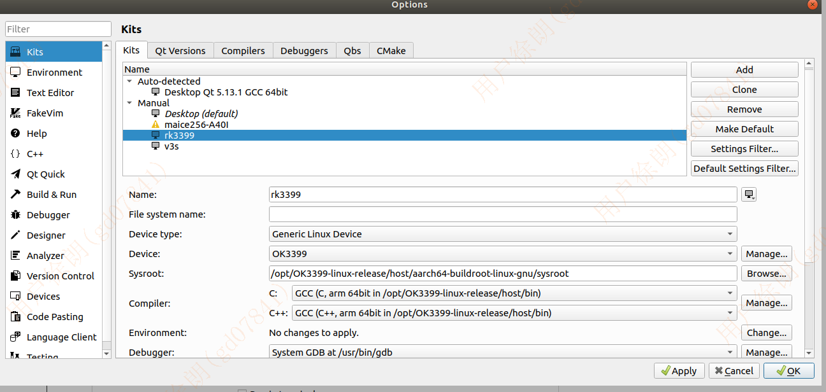Open Language Client settings category
This screenshot has width=826, height=392.
[54, 337]
